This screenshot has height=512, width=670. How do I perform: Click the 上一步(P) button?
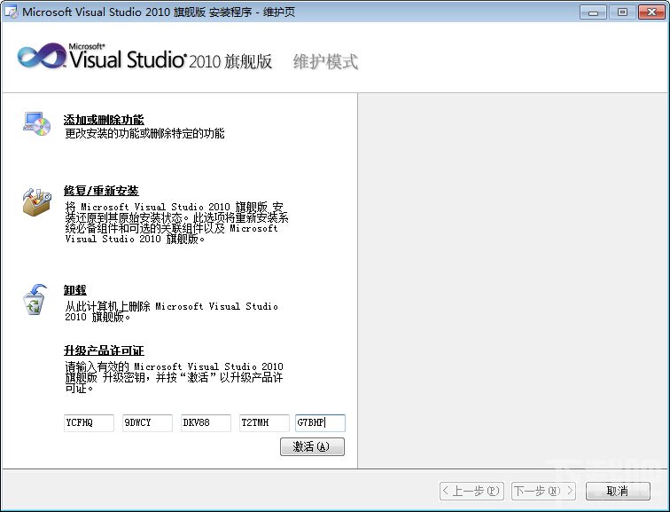471,491
